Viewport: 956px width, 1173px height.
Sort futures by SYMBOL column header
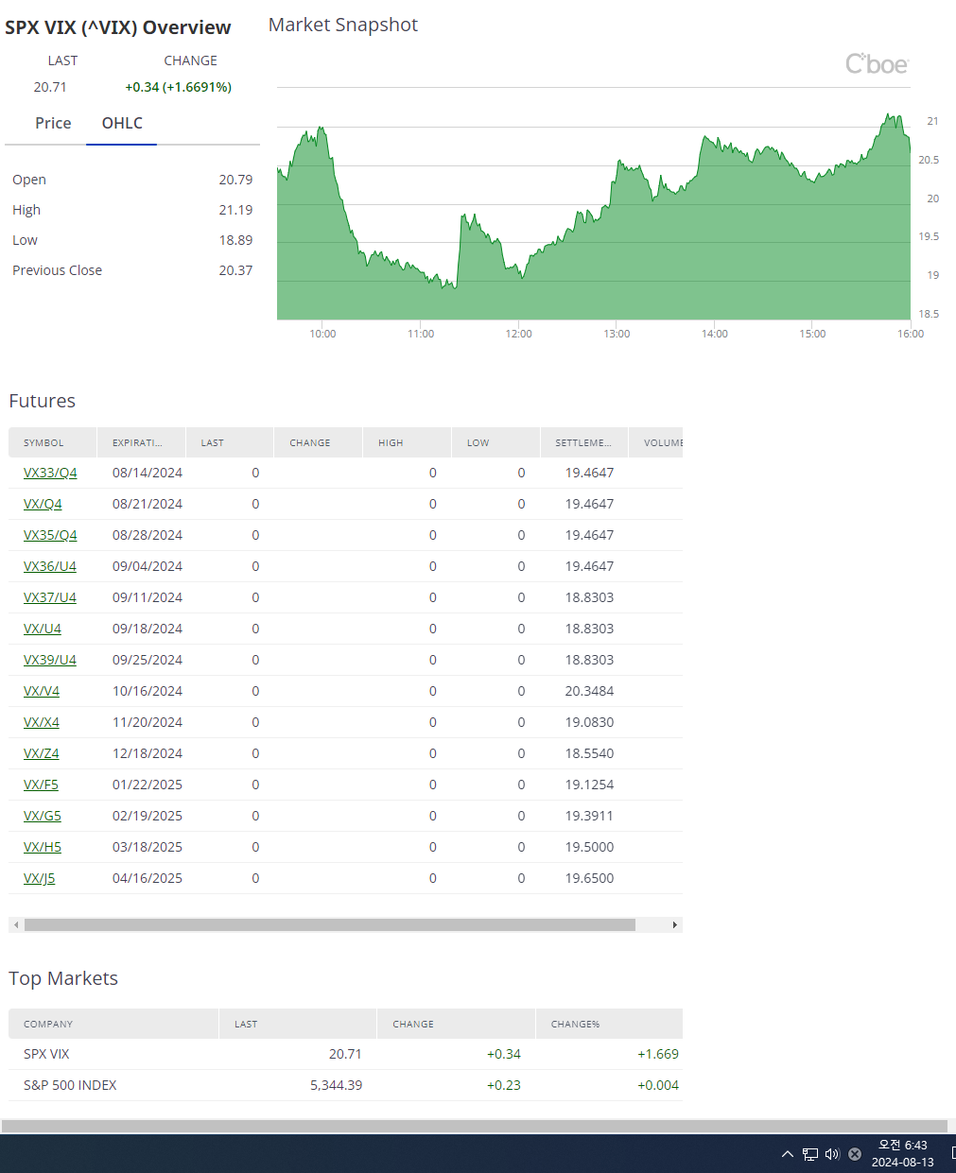[52, 442]
